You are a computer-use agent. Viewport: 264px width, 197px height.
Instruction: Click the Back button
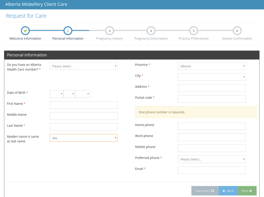(x=228, y=191)
